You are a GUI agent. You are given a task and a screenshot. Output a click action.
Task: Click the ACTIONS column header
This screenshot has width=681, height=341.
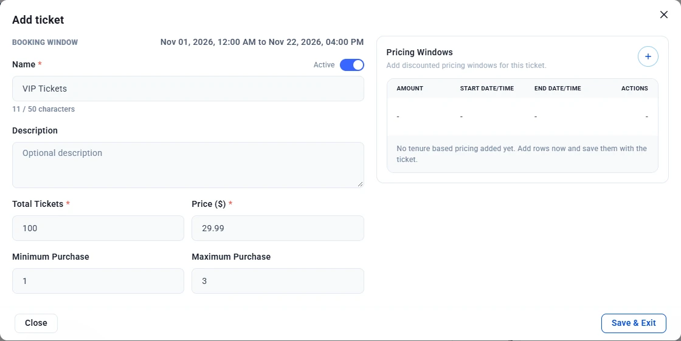click(635, 89)
